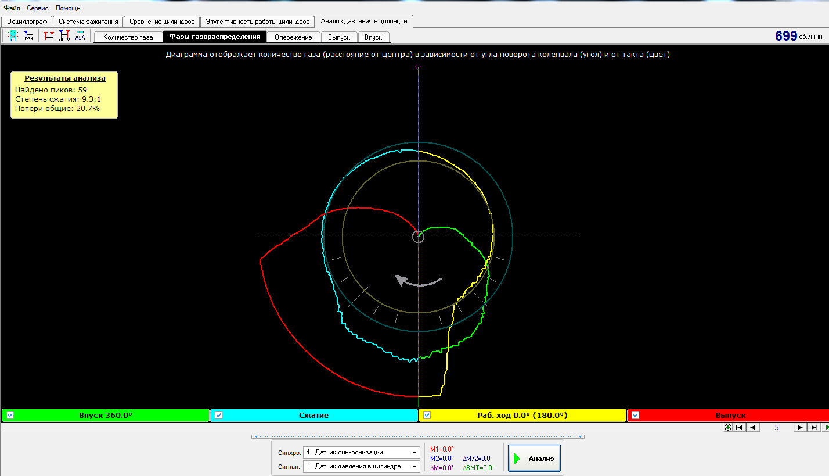Select the Фазы газораспределения sub-tab
The image size is (829, 476).
(x=215, y=37)
